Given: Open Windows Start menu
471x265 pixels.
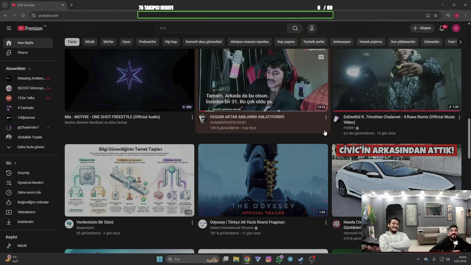Looking at the screenshot, I should [x=160, y=259].
